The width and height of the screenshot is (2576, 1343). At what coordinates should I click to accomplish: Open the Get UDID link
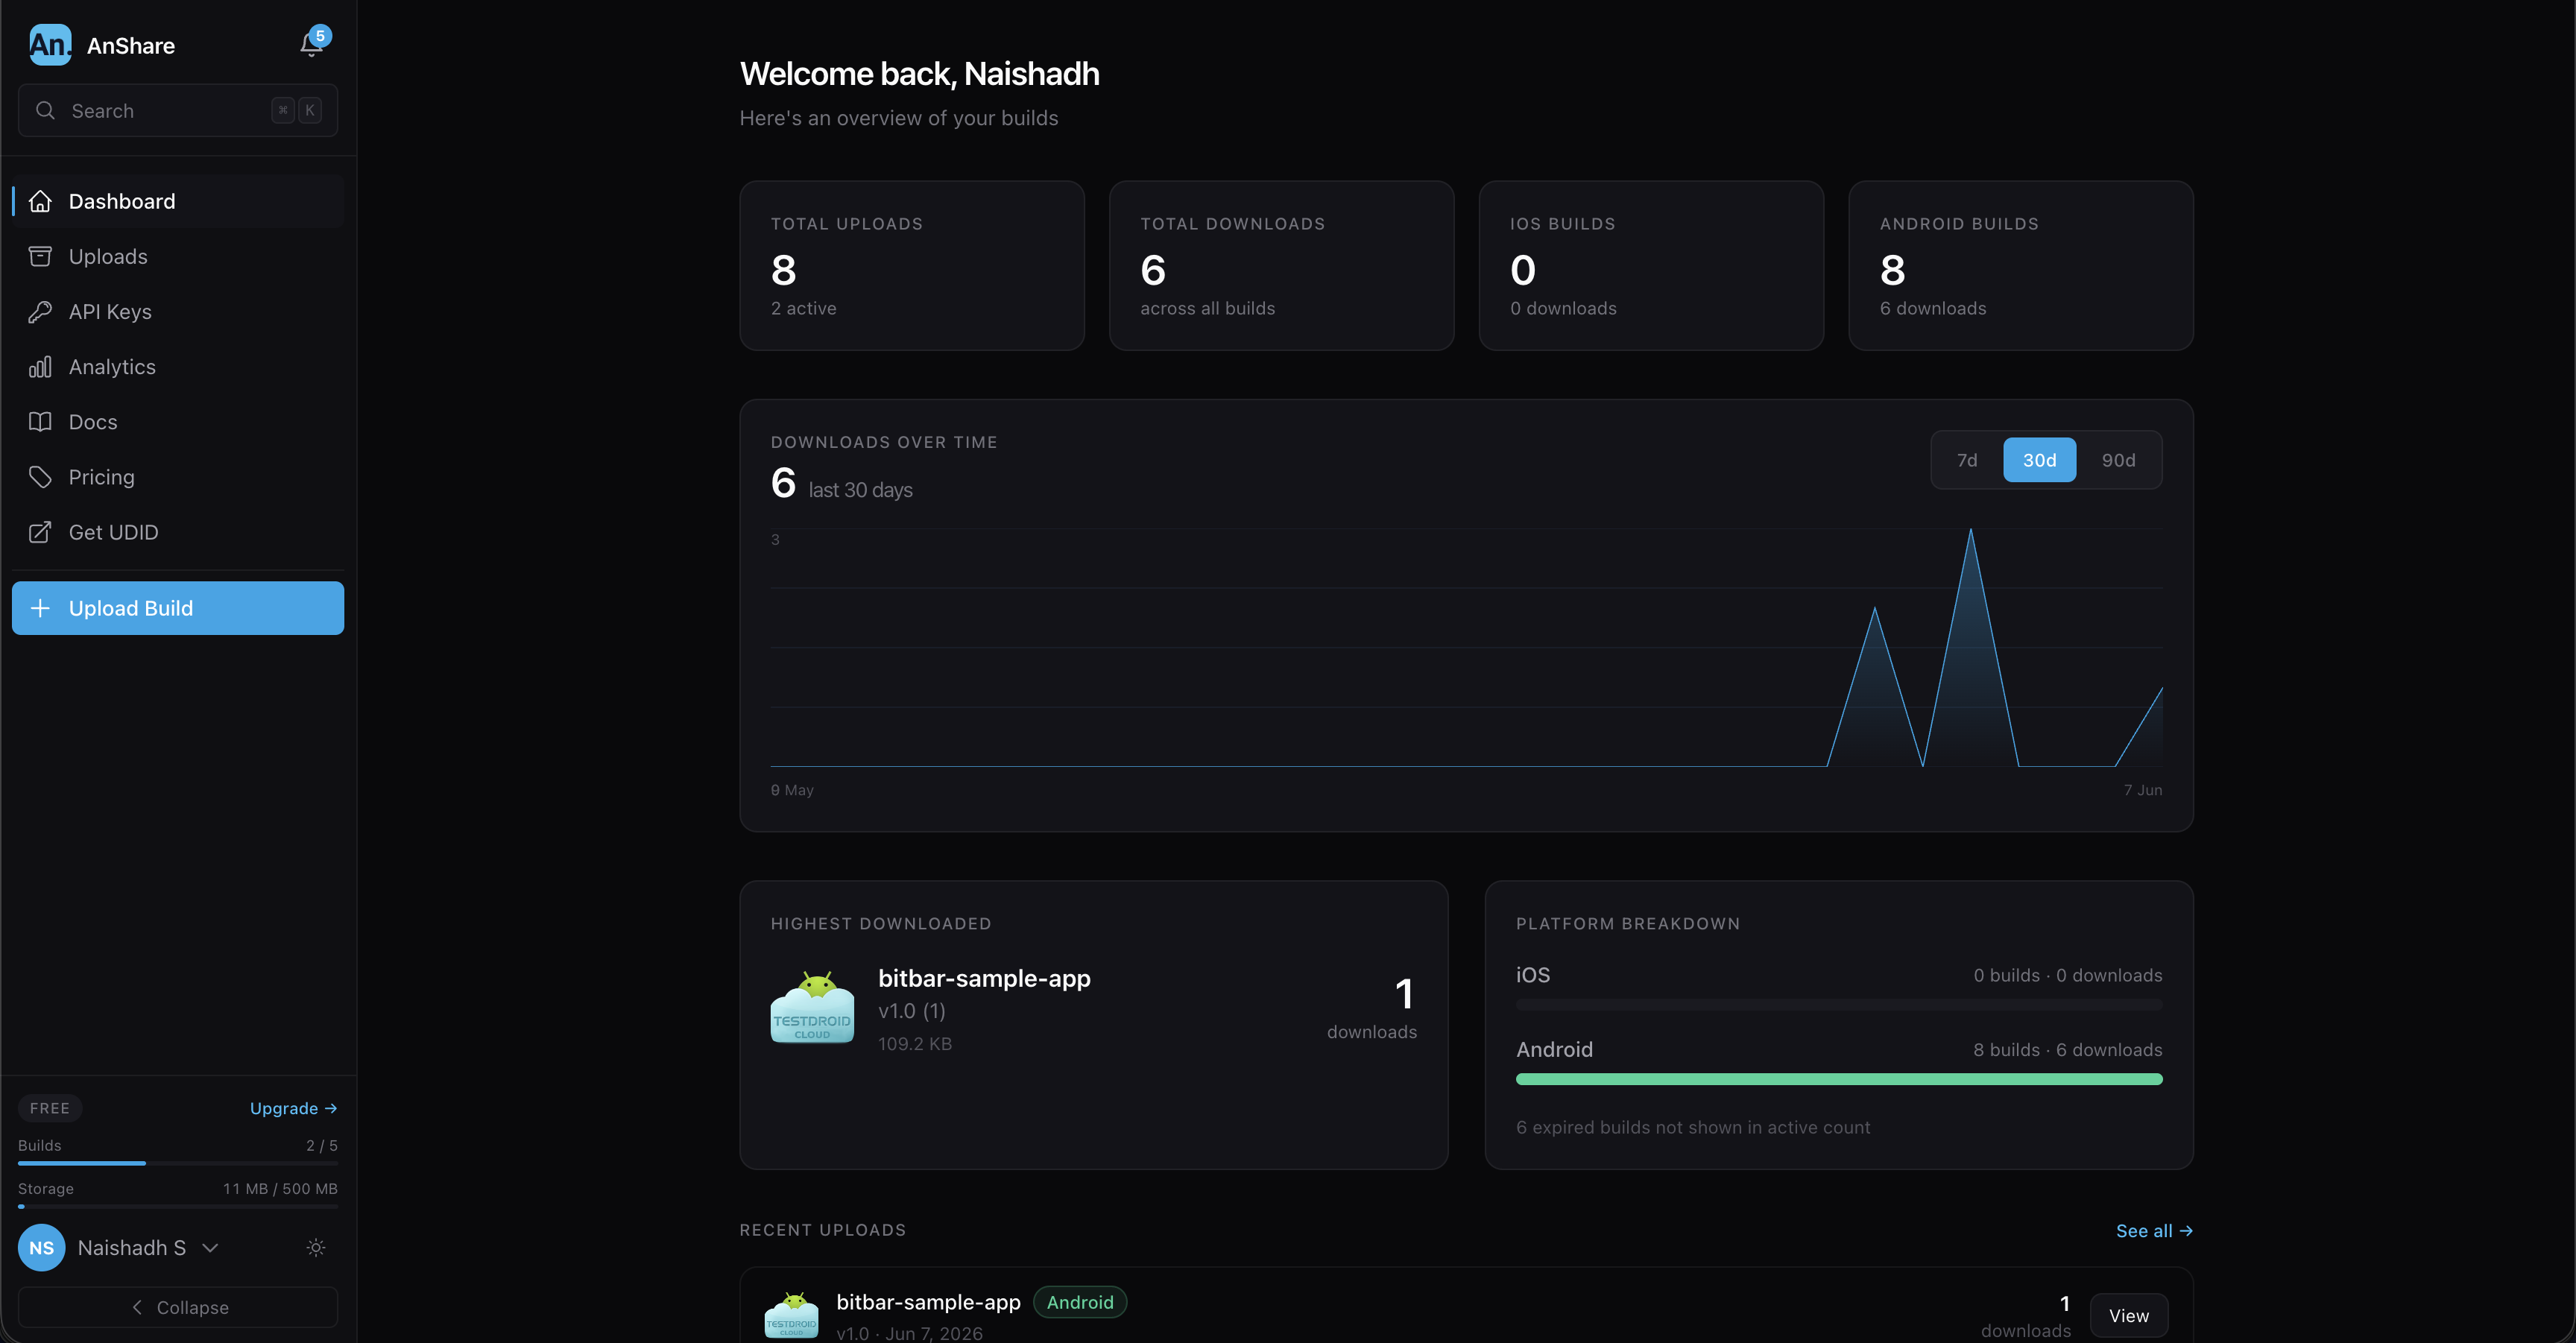(x=178, y=532)
